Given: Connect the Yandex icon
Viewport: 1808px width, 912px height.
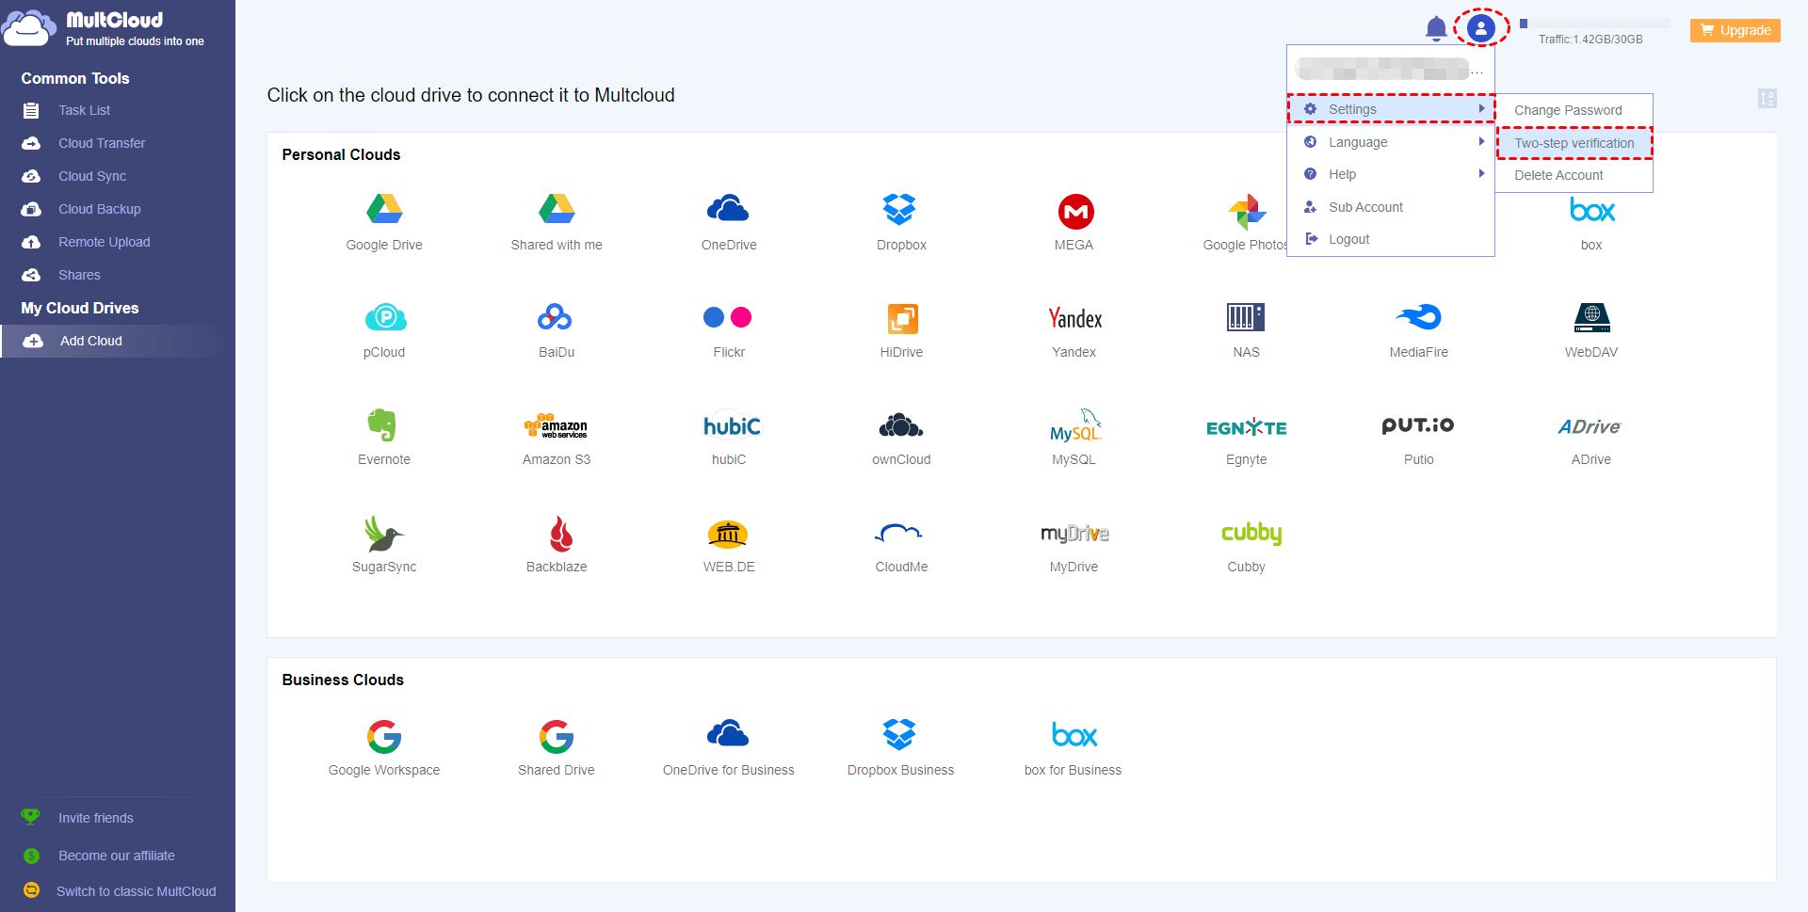Looking at the screenshot, I should pos(1074,318).
